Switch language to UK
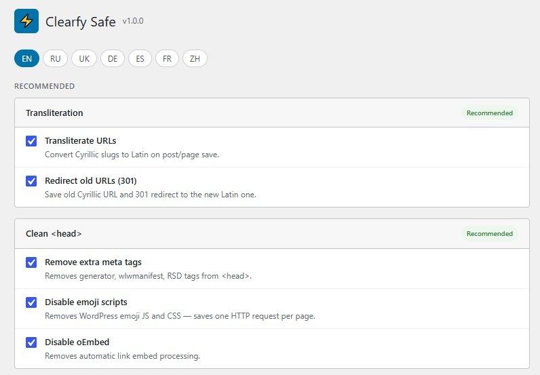 (84, 58)
